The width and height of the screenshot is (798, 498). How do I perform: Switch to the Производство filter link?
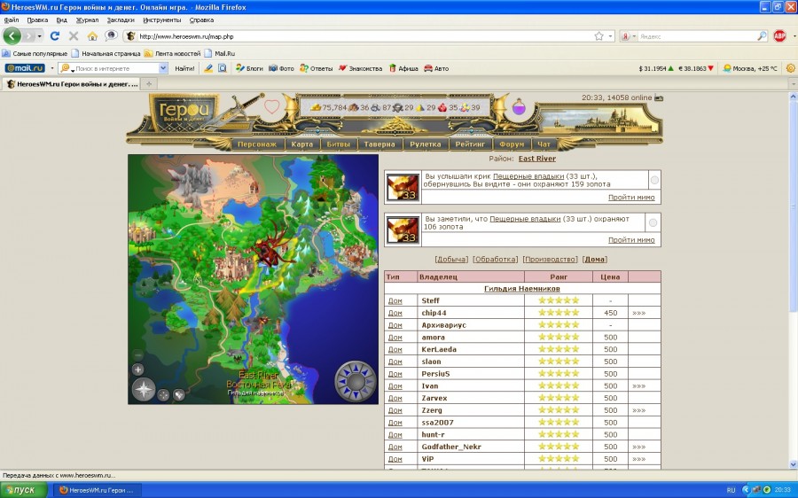(x=550, y=259)
